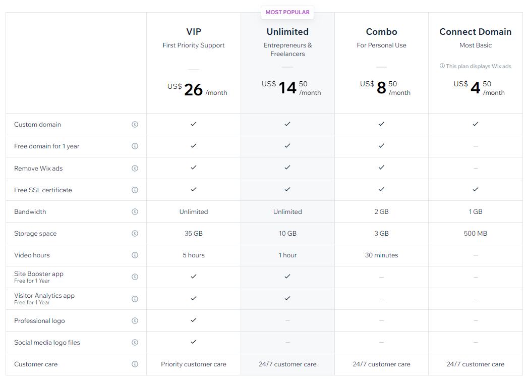Show info for Free SSL certificate
The height and width of the screenshot is (380, 526).
[x=135, y=190]
